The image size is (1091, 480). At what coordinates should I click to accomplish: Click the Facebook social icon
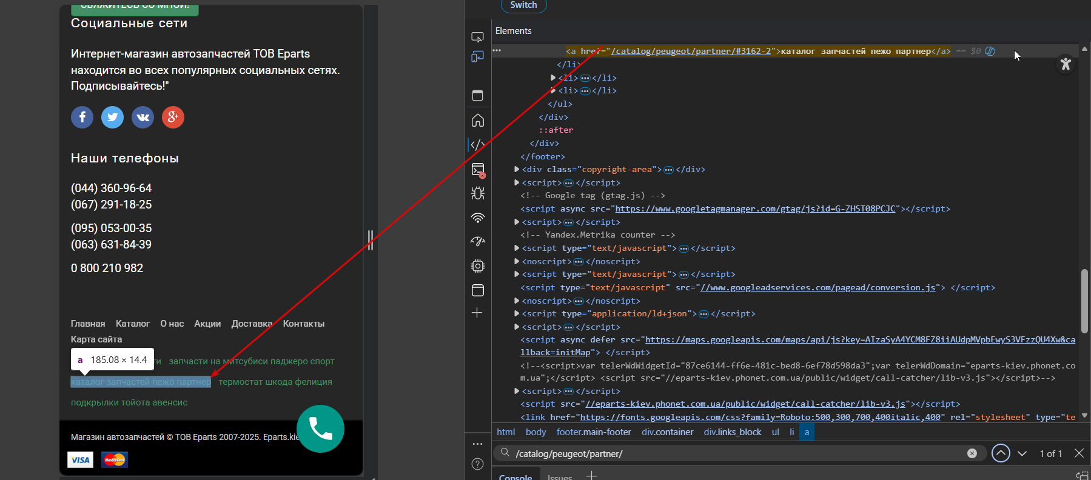coord(82,117)
